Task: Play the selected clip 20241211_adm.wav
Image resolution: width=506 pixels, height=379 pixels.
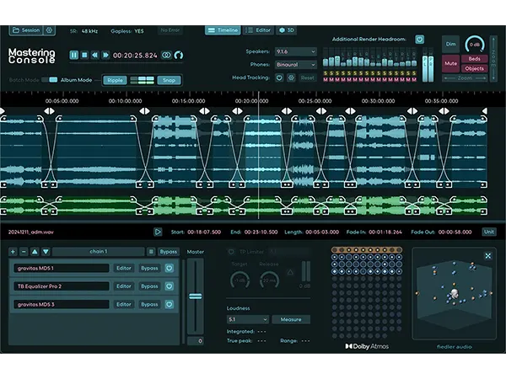Action: (158, 232)
